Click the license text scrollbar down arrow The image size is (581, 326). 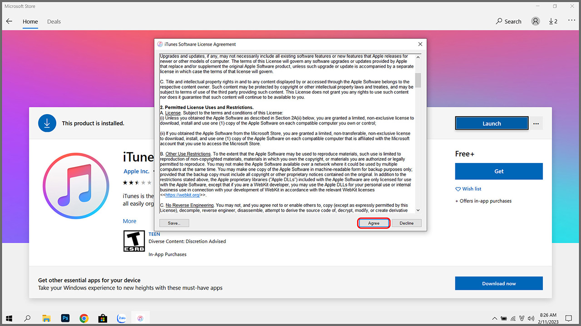418,210
